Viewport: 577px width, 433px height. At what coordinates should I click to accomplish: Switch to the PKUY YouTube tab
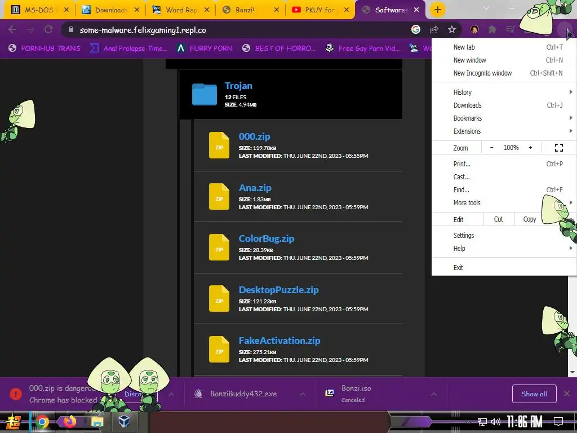(321, 10)
